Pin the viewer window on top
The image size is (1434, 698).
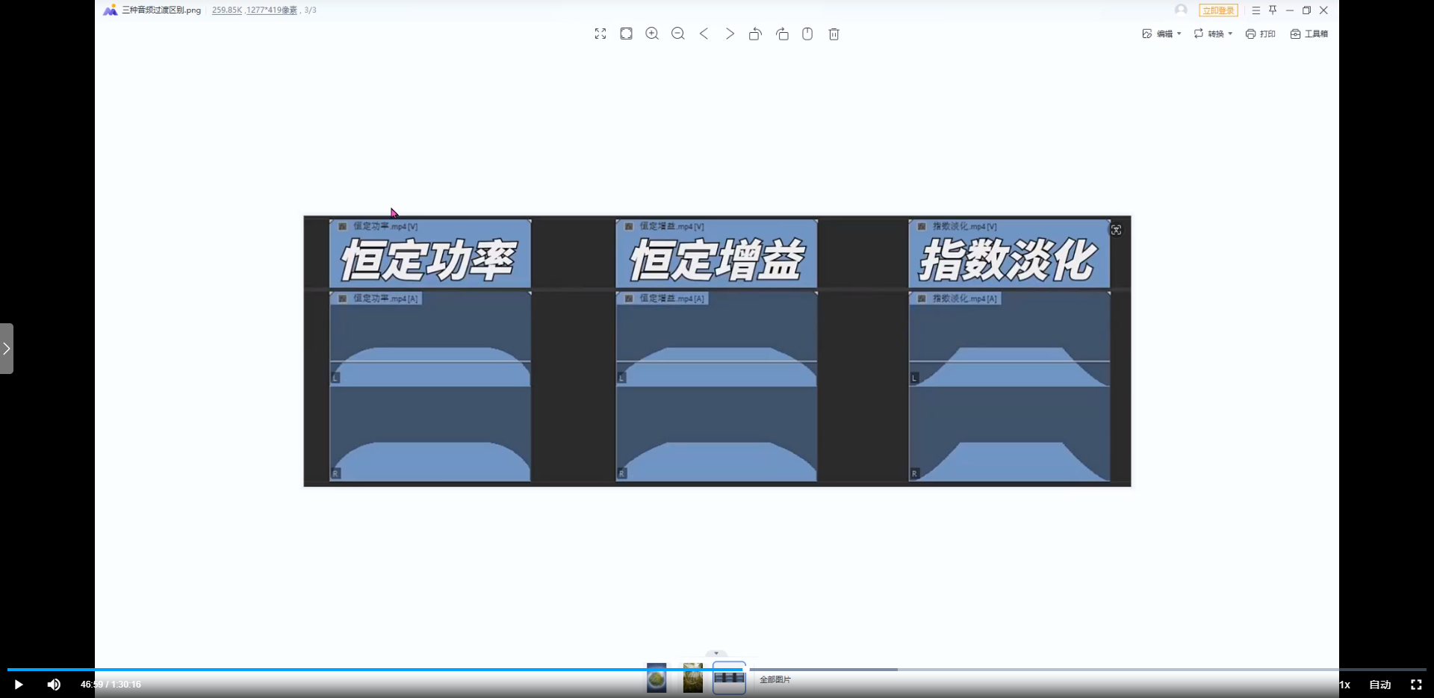coord(1273,10)
